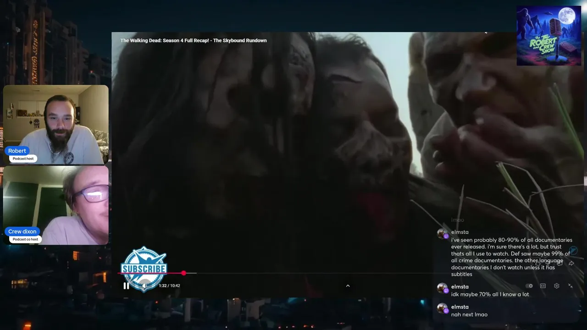Click the message 'nah next lmao'
The image size is (587, 330).
469,314
